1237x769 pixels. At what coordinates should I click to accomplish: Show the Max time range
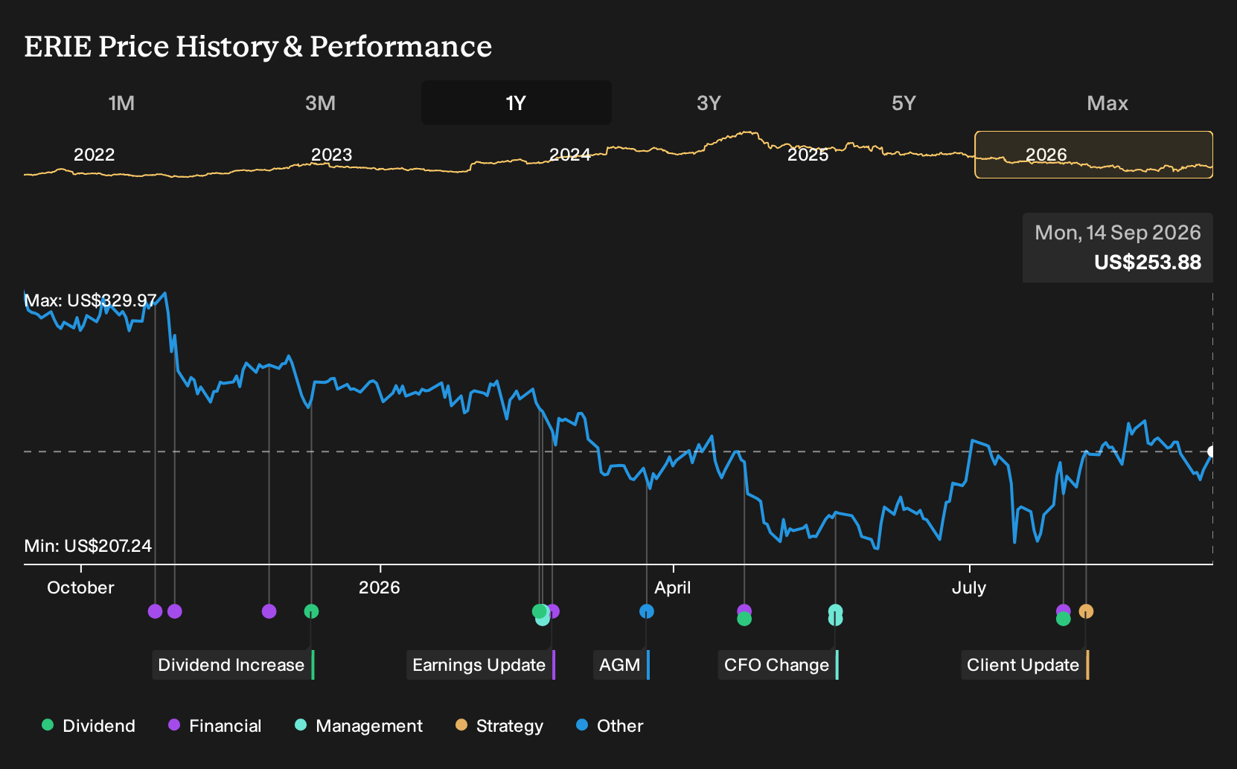click(1107, 103)
